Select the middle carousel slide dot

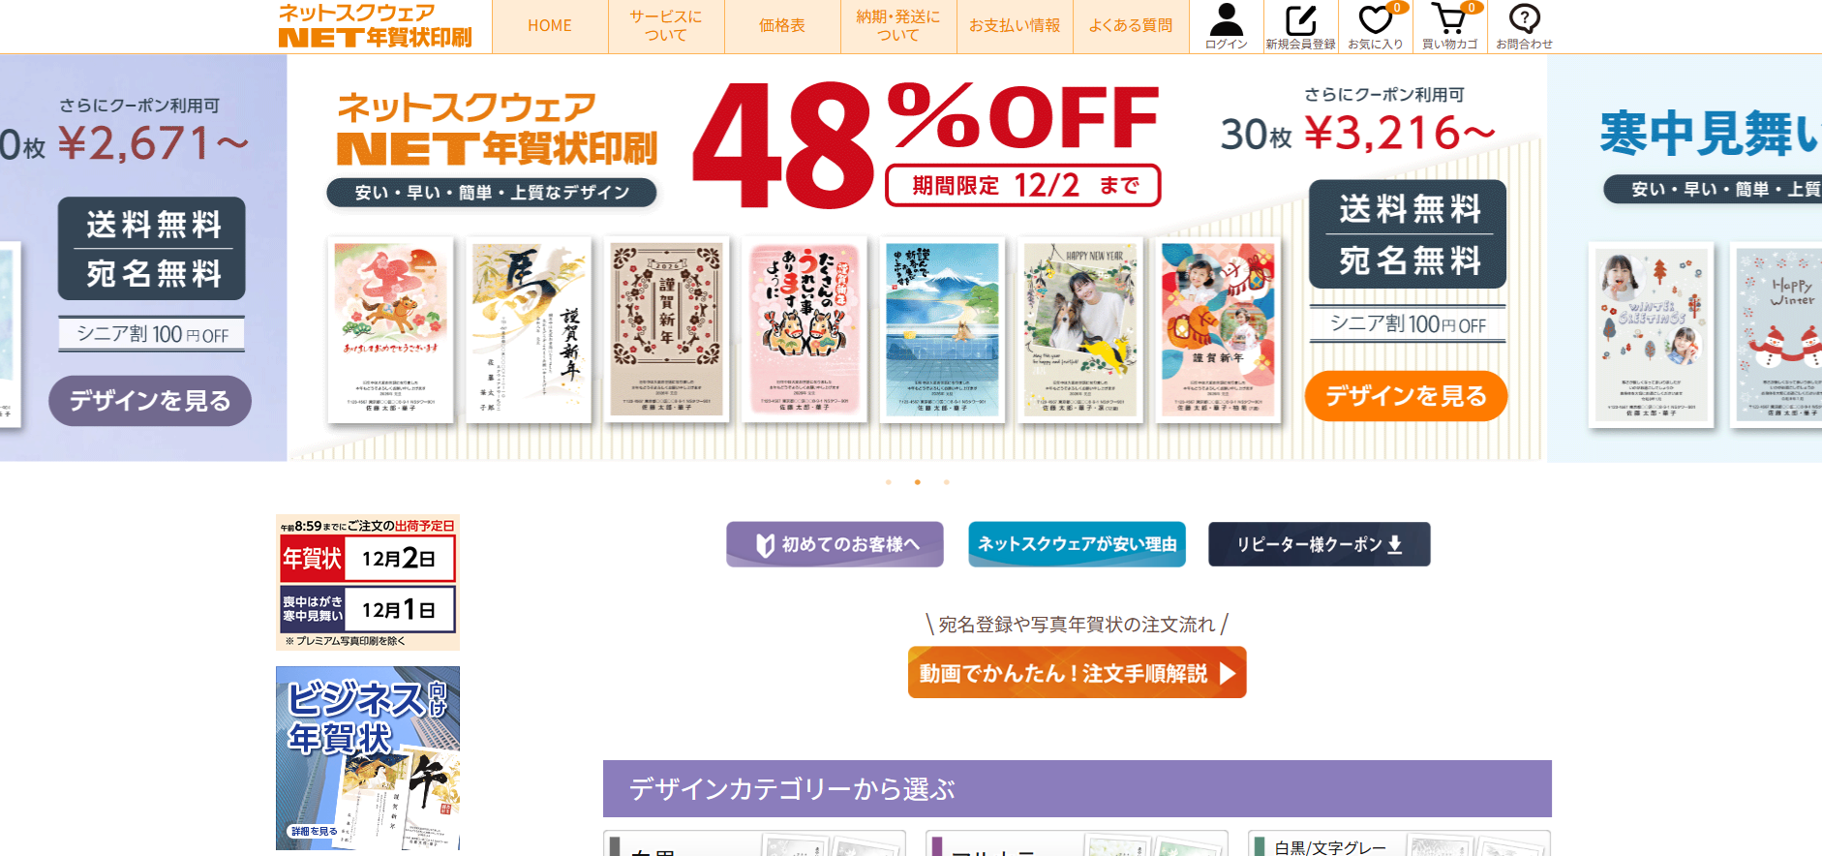point(918,481)
